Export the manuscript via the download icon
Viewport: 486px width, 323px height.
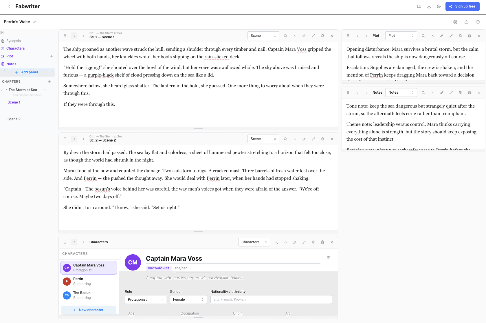point(429,6)
